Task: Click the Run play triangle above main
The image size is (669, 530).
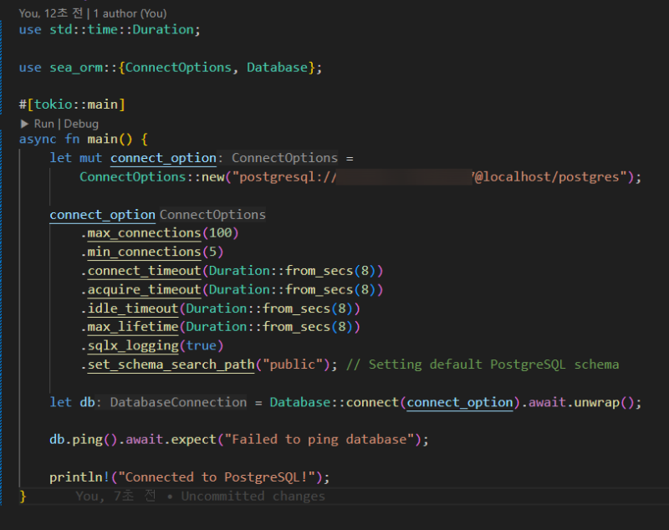Action: [x=25, y=123]
